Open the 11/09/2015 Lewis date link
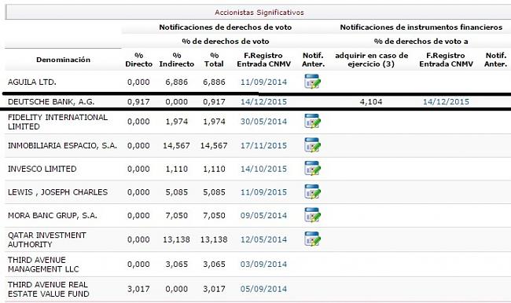 point(263,192)
